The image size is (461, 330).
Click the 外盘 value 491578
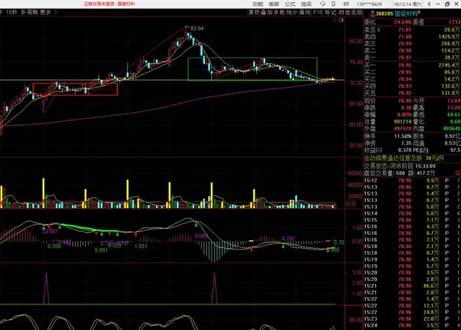(x=403, y=129)
